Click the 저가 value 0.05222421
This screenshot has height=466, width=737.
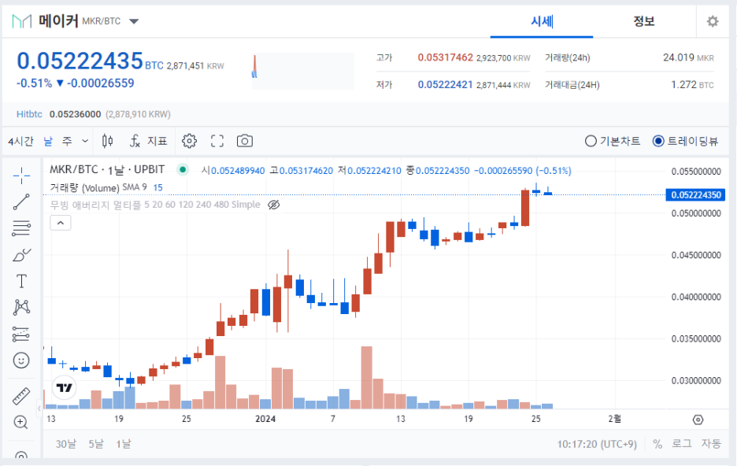[445, 84]
